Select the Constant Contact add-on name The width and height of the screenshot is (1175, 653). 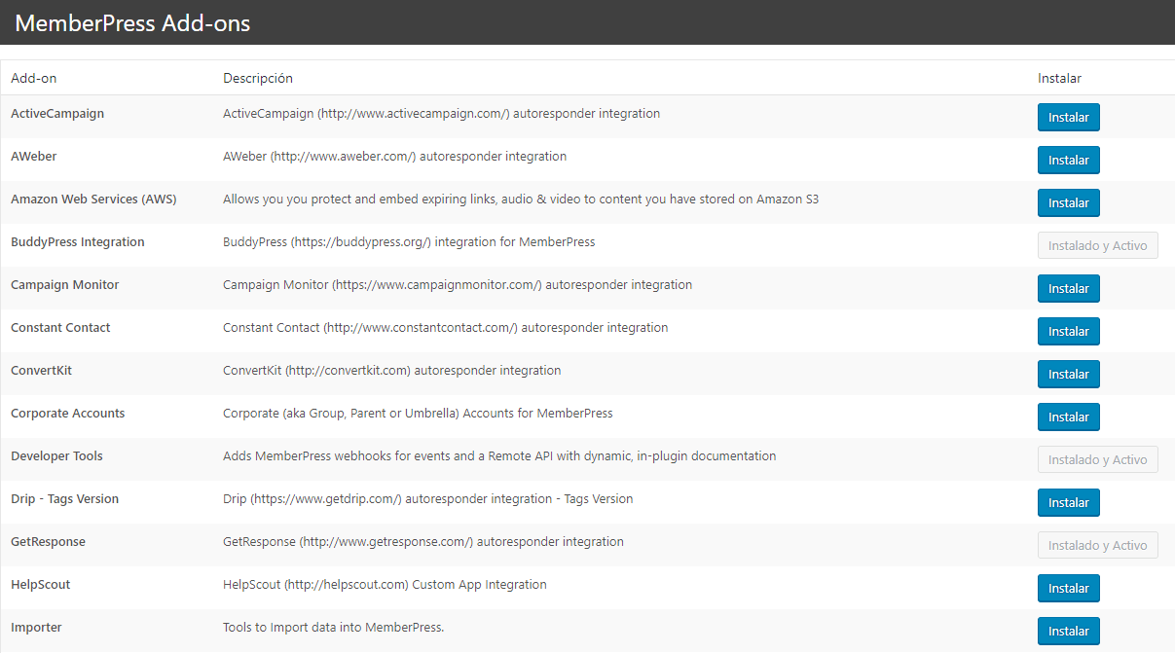60,328
